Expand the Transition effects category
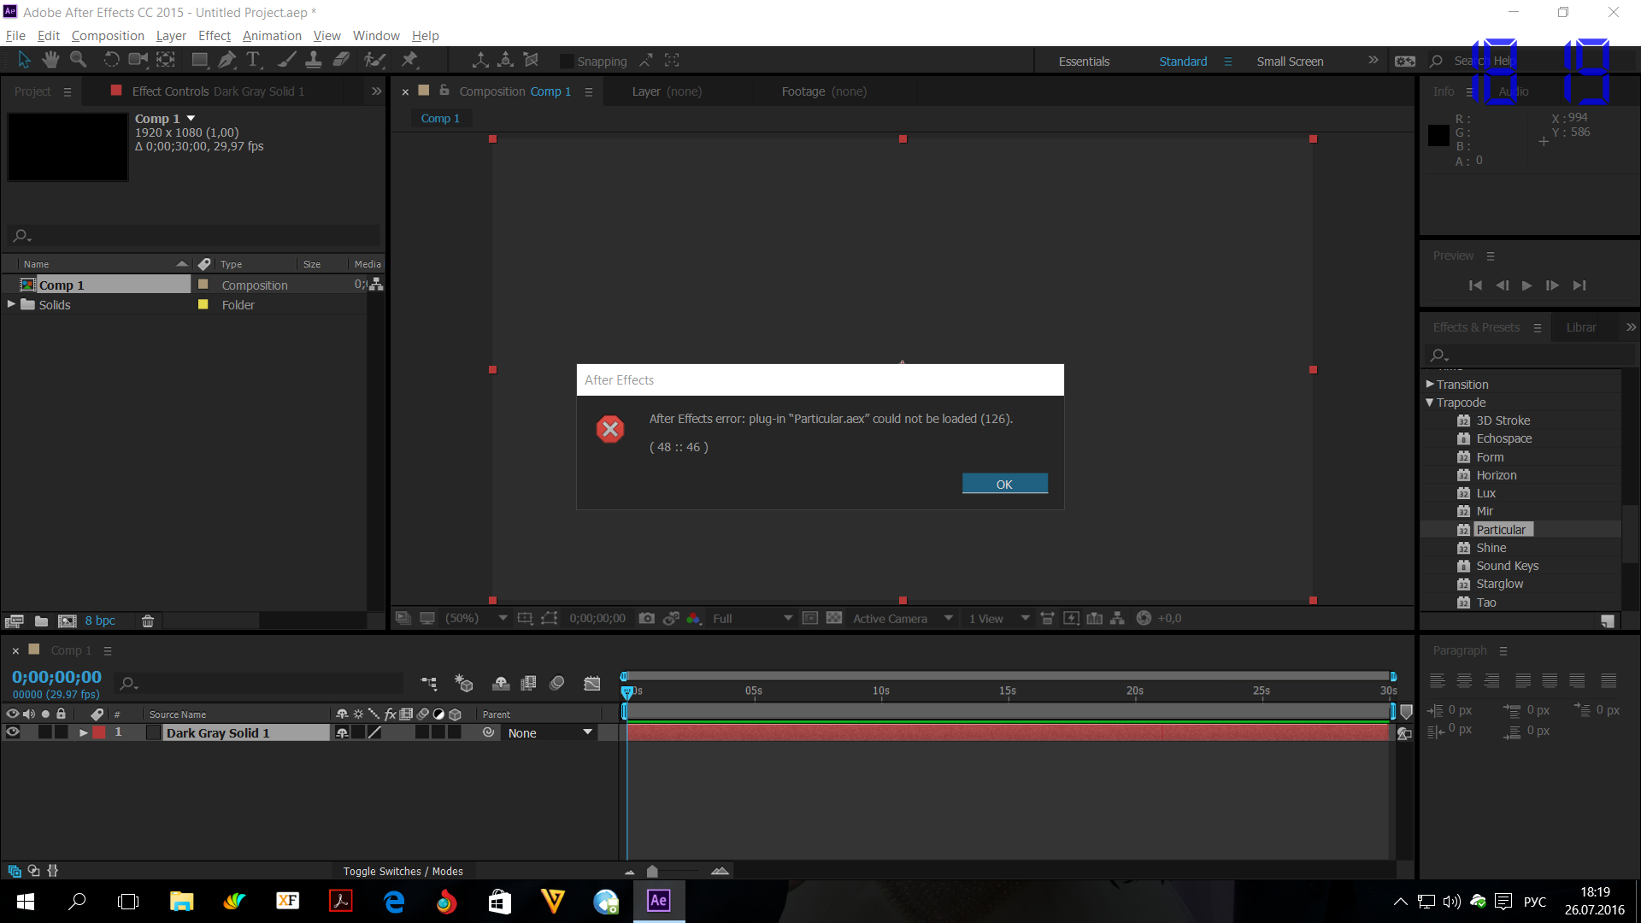The image size is (1641, 923). (1430, 385)
